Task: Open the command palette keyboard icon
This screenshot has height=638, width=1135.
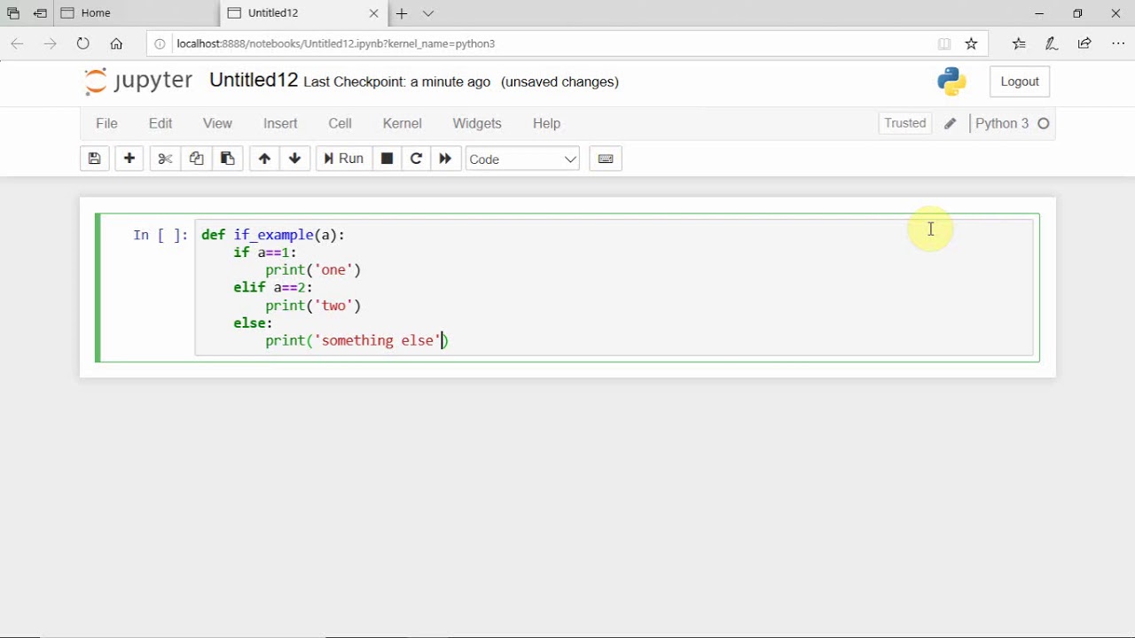Action: point(606,159)
